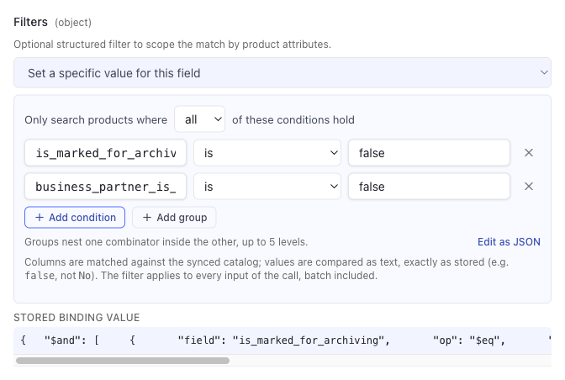Click the horizontal scrollbar under the stored binding value
This screenshot has width=565, height=380.
123,361
